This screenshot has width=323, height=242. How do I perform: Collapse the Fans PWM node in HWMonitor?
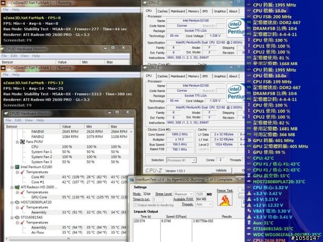click(17, 142)
